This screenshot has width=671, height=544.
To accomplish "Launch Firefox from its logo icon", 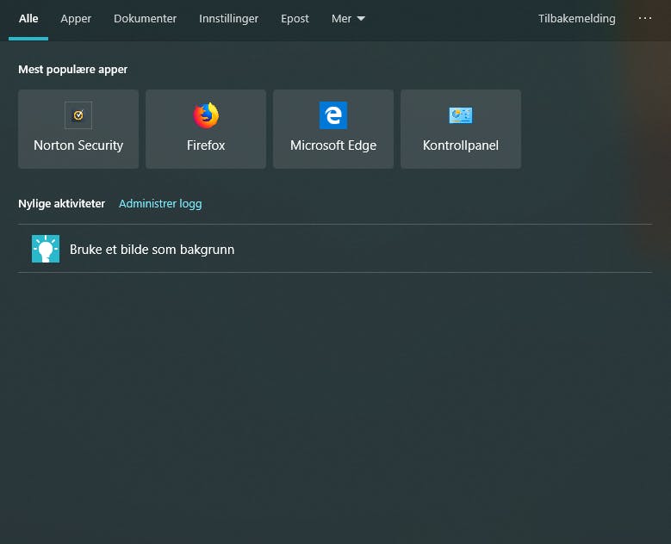I will (206, 115).
